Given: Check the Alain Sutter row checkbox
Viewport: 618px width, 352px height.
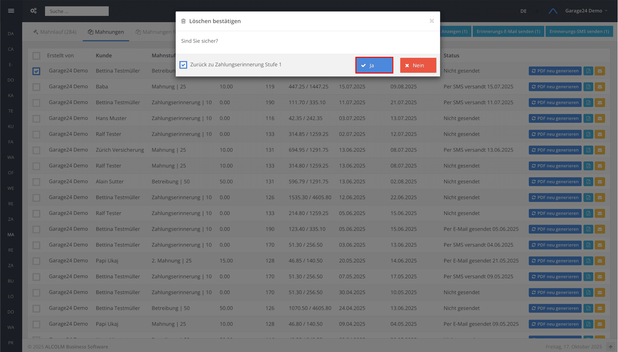Looking at the screenshot, I should pos(36,182).
